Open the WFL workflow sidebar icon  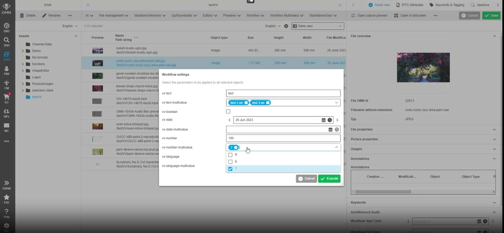coord(7,113)
